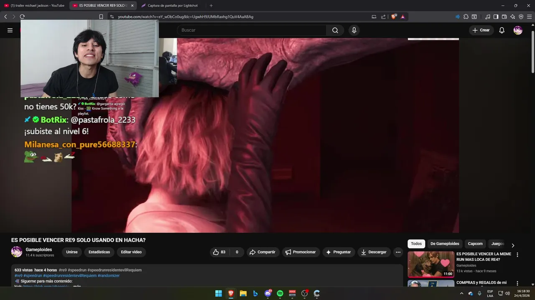Viewport: 535px width, 300px height.
Task: Open File Explorer from taskbar
Action: click(243, 293)
